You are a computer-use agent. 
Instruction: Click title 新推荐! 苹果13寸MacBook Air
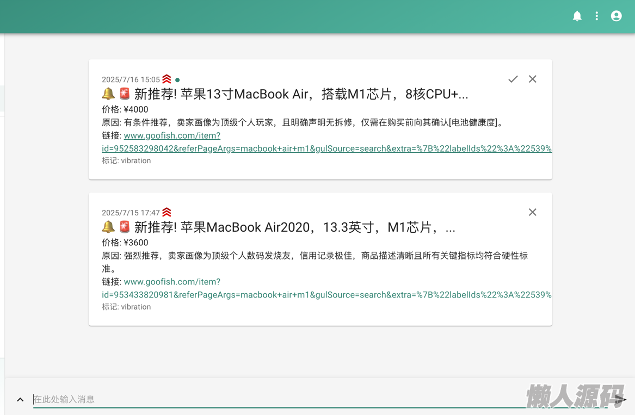(x=285, y=94)
